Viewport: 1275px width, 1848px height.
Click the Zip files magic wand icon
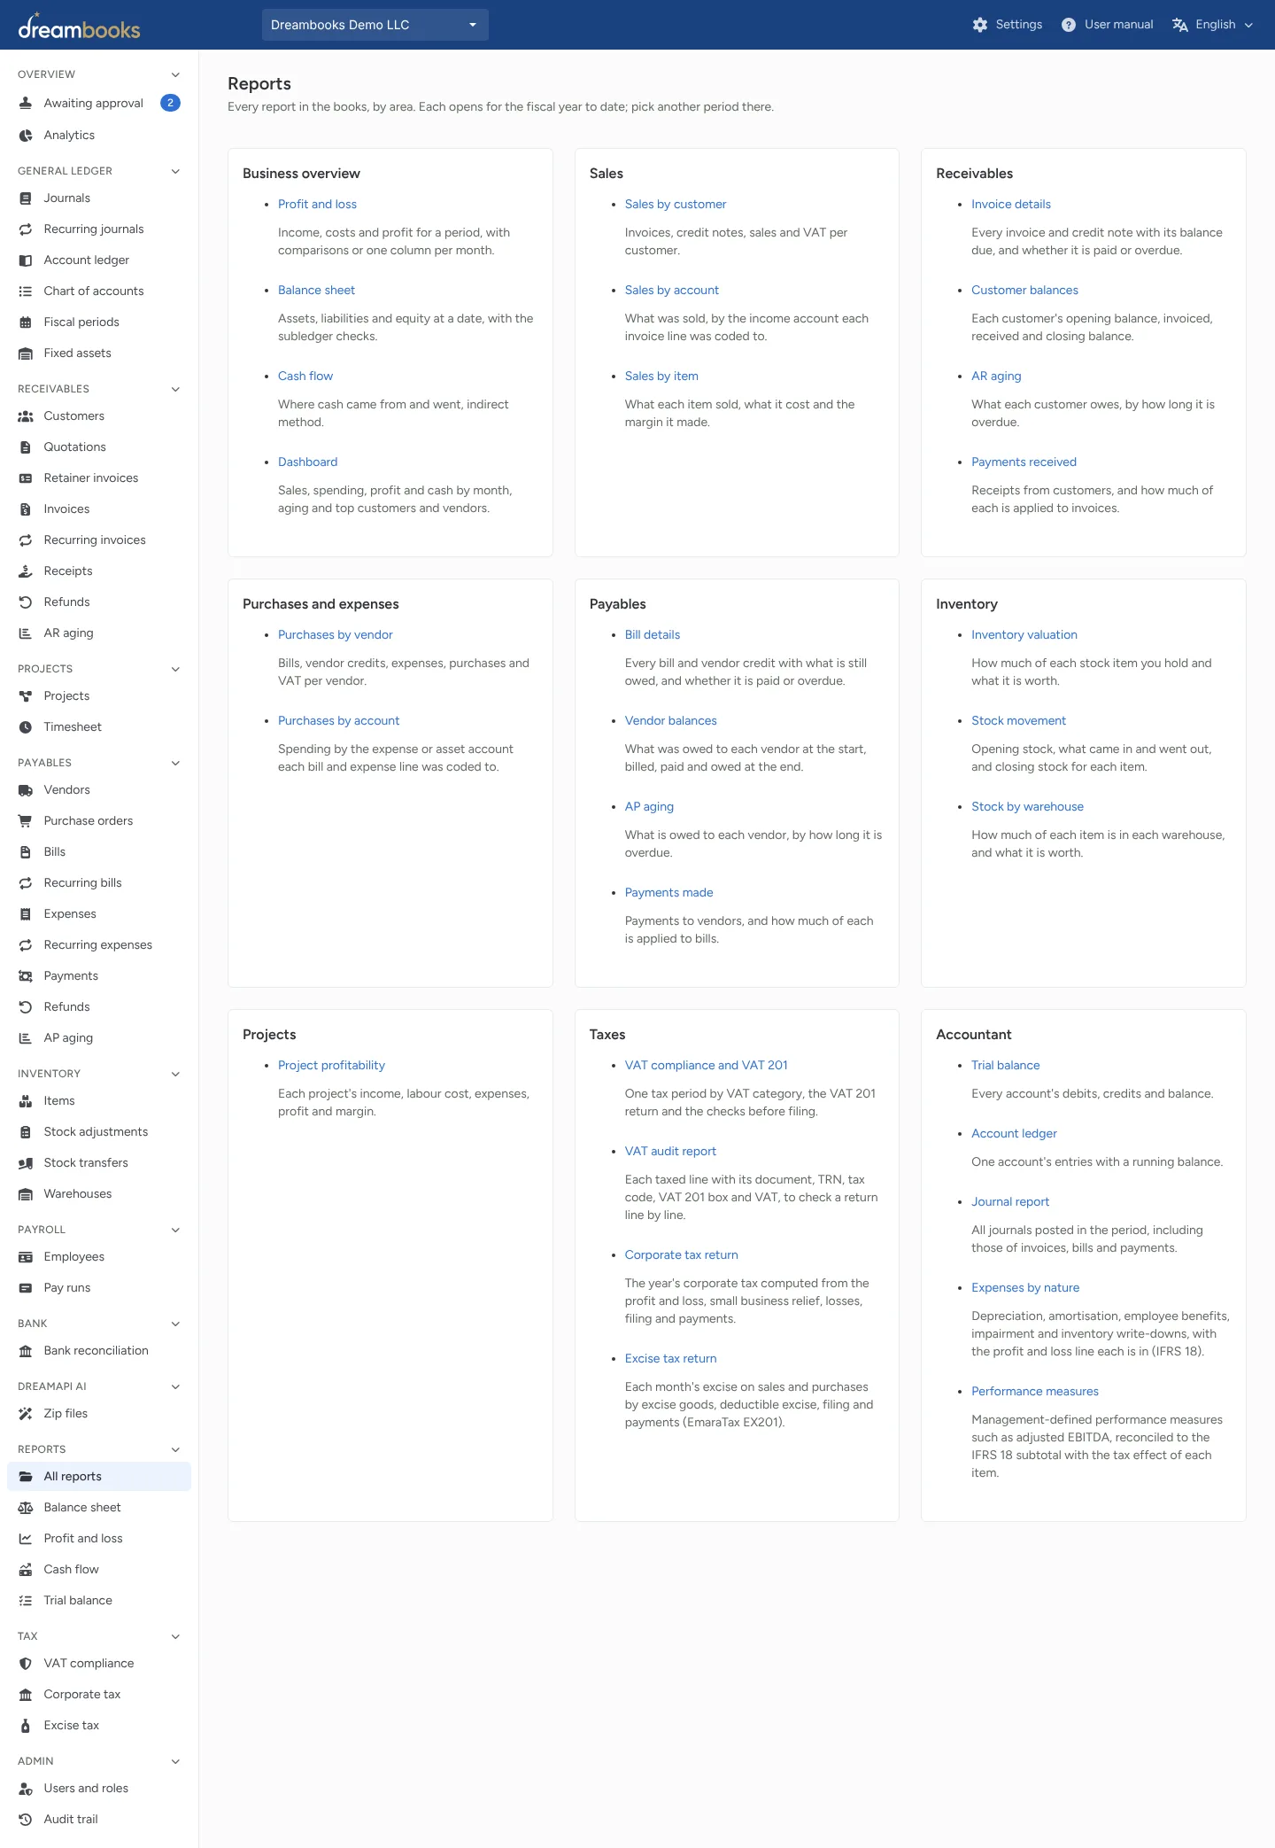[26, 1413]
